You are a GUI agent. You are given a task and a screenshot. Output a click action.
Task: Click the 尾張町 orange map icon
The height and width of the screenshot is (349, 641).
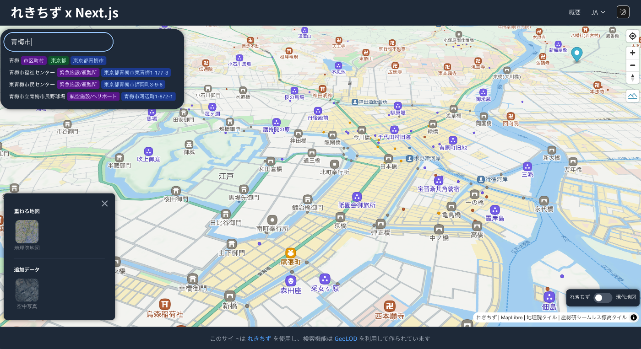coord(290,253)
